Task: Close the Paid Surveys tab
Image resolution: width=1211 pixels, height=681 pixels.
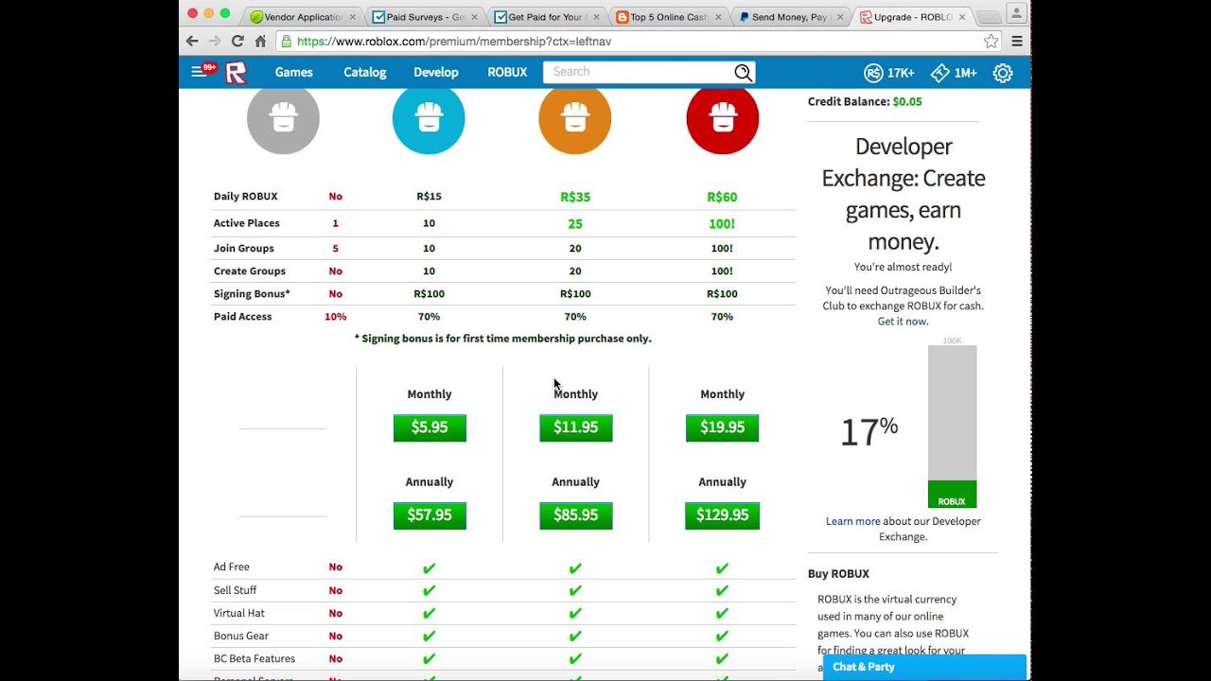Action: pos(475,17)
